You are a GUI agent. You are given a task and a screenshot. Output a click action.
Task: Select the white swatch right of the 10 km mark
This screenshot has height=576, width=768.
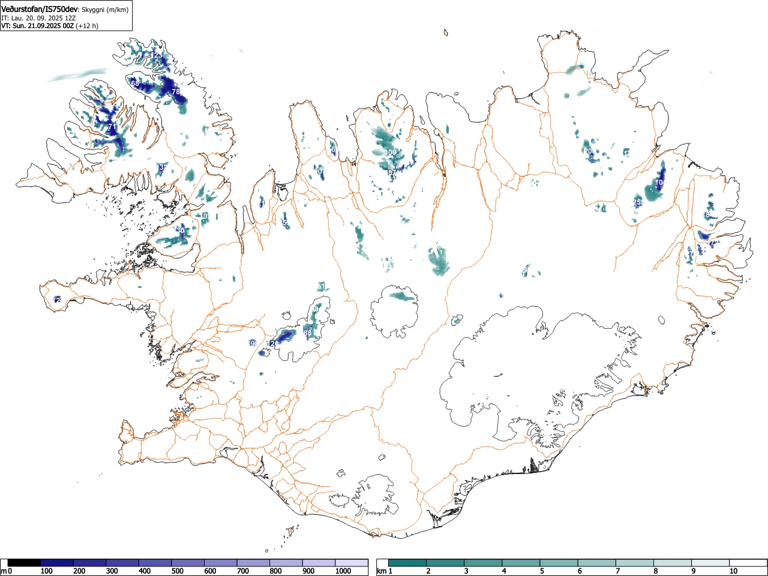point(748,563)
